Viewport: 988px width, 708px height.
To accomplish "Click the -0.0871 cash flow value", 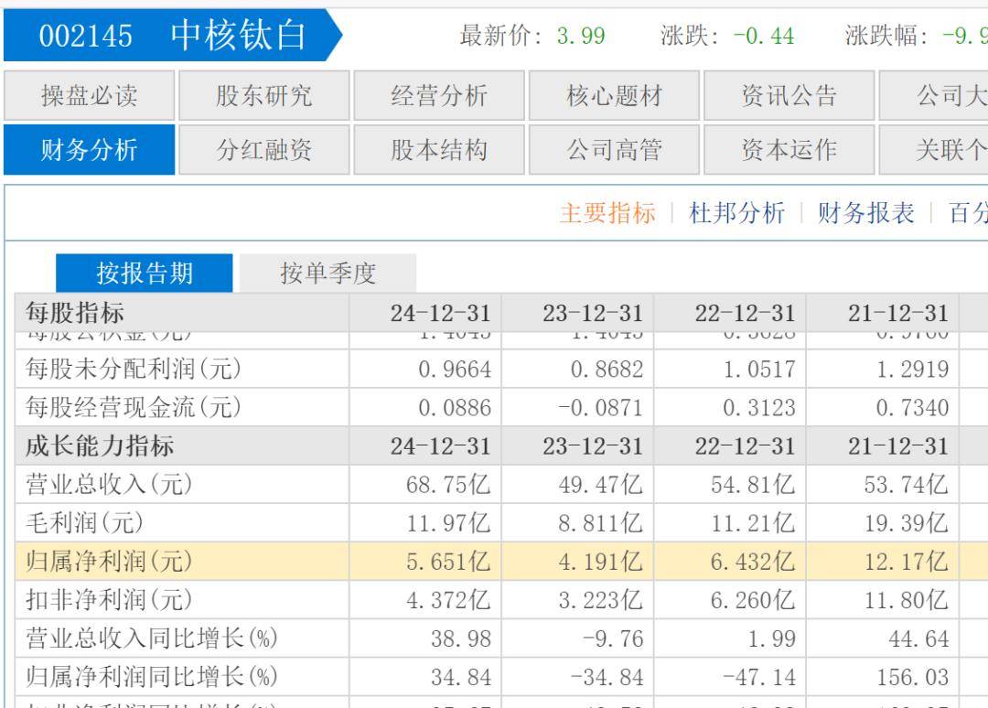I will coord(600,408).
